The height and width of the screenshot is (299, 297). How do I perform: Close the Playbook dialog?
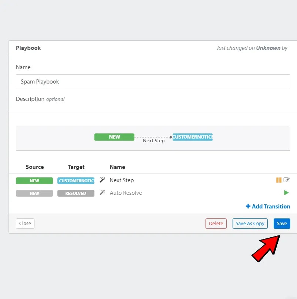click(25, 224)
